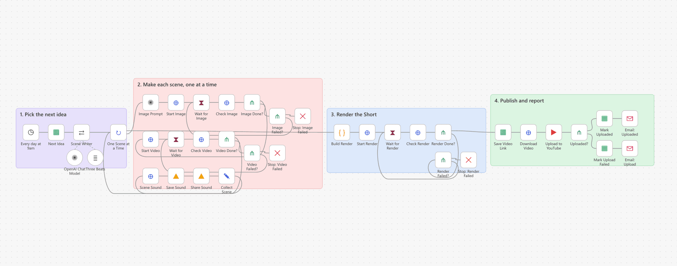Viewport: 677px width, 266px height.
Task: Select the Start Render node
Action: (367, 132)
